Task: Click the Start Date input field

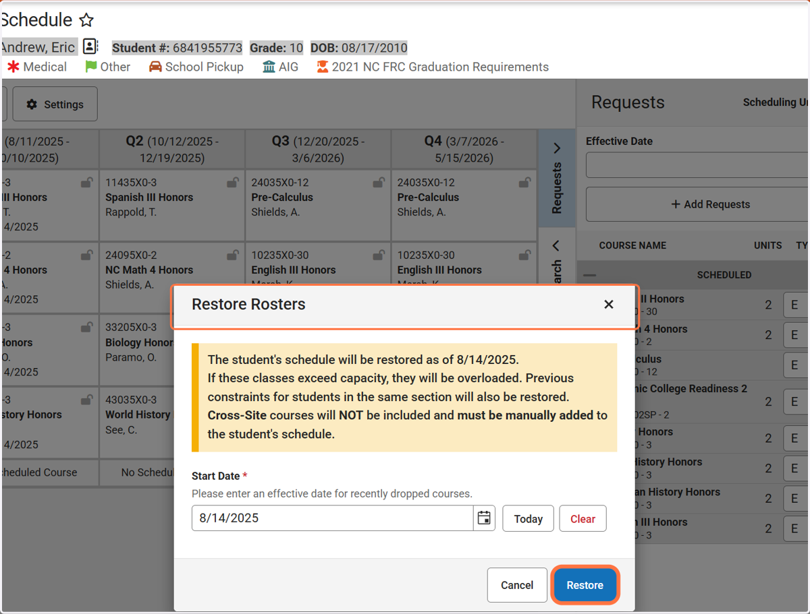Action: (x=333, y=518)
